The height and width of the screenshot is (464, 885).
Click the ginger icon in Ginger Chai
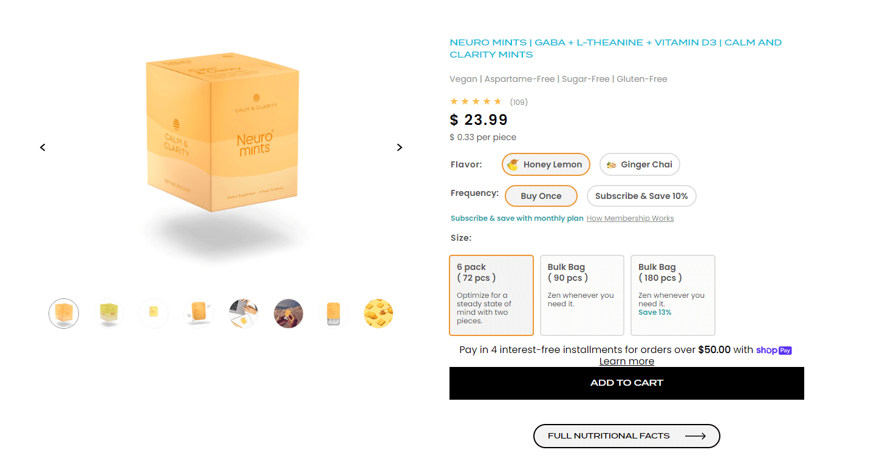[x=612, y=164]
